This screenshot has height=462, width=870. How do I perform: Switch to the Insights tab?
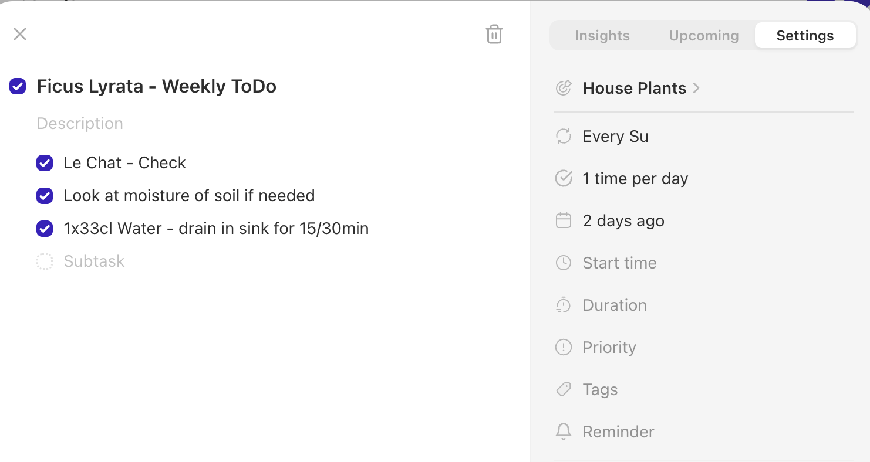602,36
